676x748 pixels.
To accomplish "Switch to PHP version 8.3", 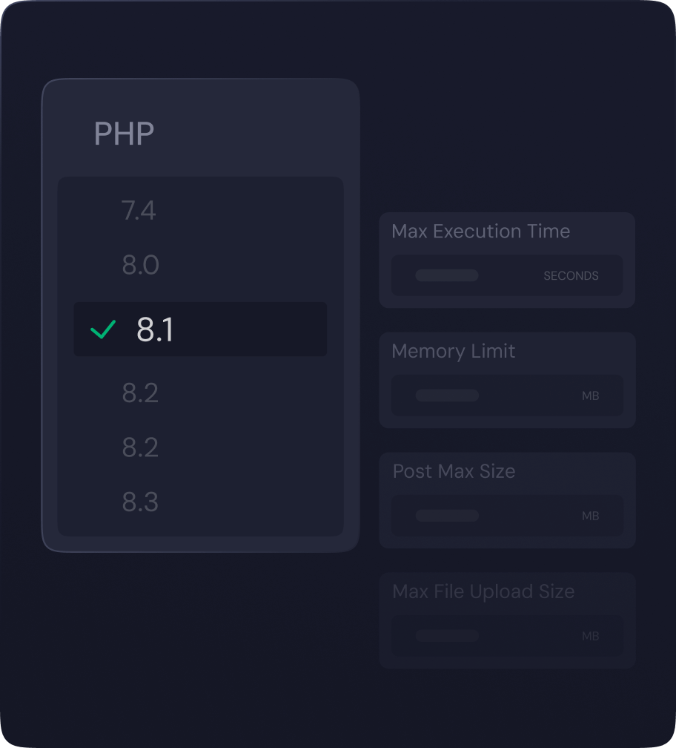I will pos(140,502).
